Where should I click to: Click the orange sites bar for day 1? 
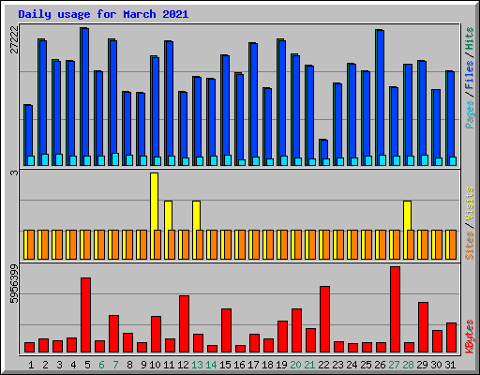[x=31, y=245]
